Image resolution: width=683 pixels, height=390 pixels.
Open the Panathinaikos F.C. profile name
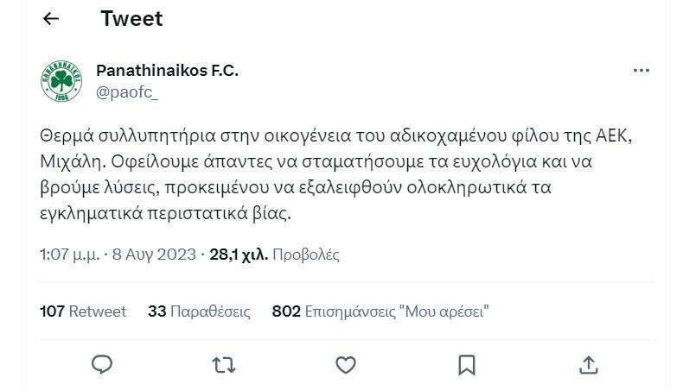167,71
